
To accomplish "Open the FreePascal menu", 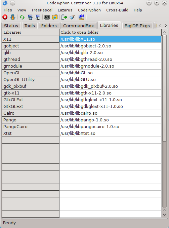I will pos(42,10).
